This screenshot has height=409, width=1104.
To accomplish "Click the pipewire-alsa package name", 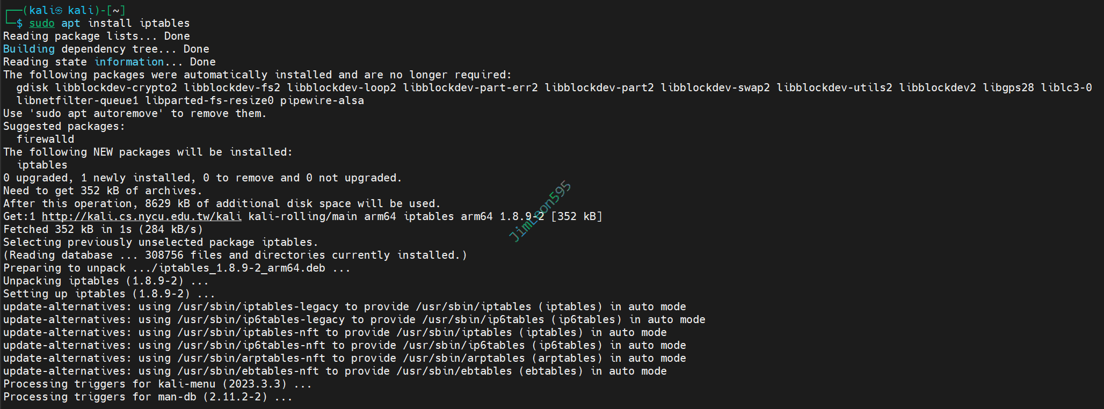I will [x=322, y=100].
